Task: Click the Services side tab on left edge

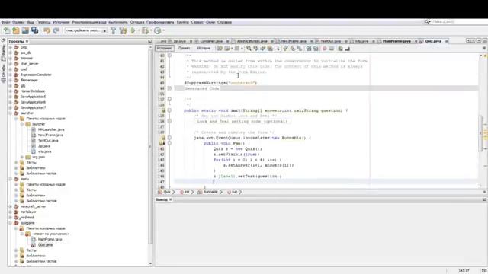Action: tap(3, 73)
